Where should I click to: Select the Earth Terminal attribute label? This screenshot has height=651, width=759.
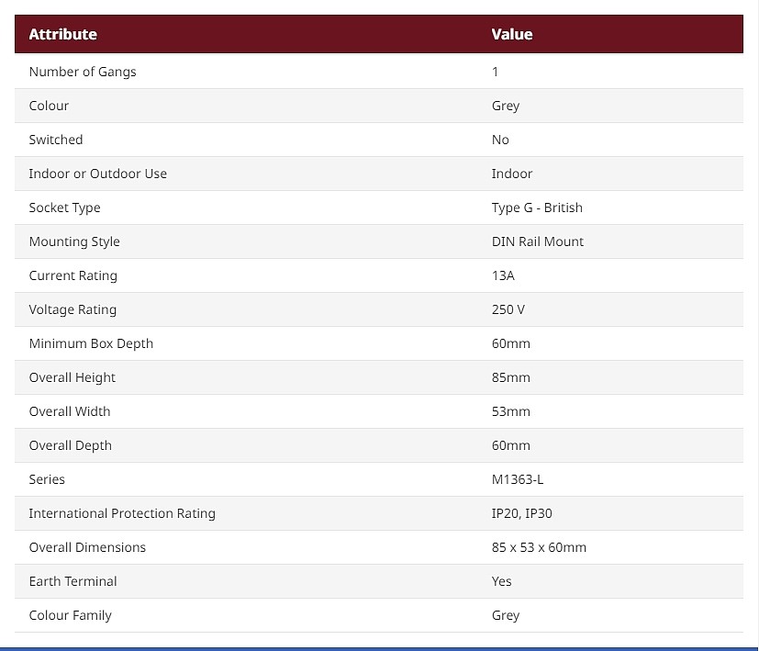click(x=73, y=581)
